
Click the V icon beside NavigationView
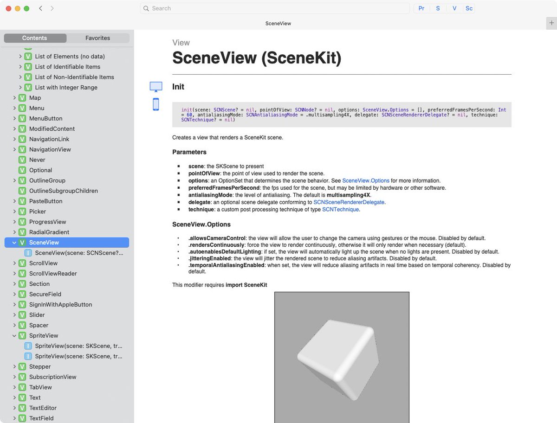(x=22, y=149)
